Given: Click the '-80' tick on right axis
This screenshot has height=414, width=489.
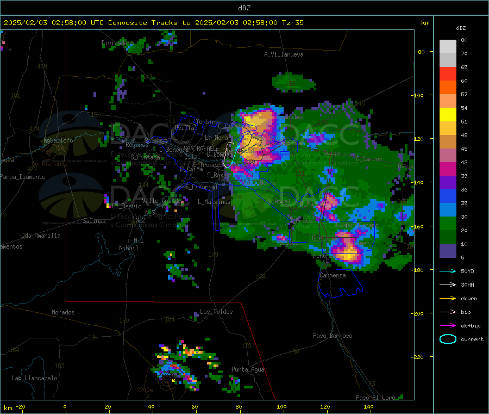Looking at the screenshot, I should coord(420,52).
